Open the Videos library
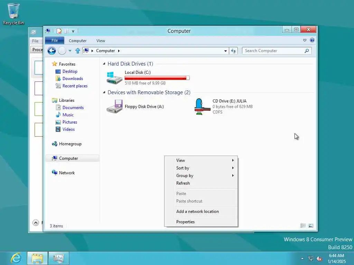Viewport: 354px width, 265px height. pos(68,129)
